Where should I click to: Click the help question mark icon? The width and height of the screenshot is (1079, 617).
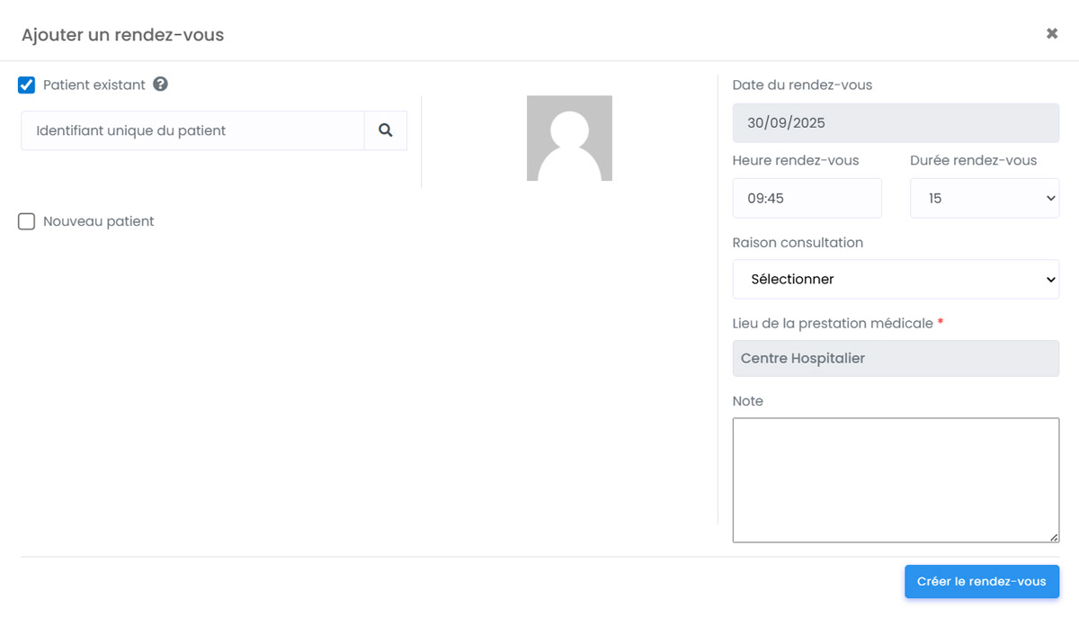point(160,85)
